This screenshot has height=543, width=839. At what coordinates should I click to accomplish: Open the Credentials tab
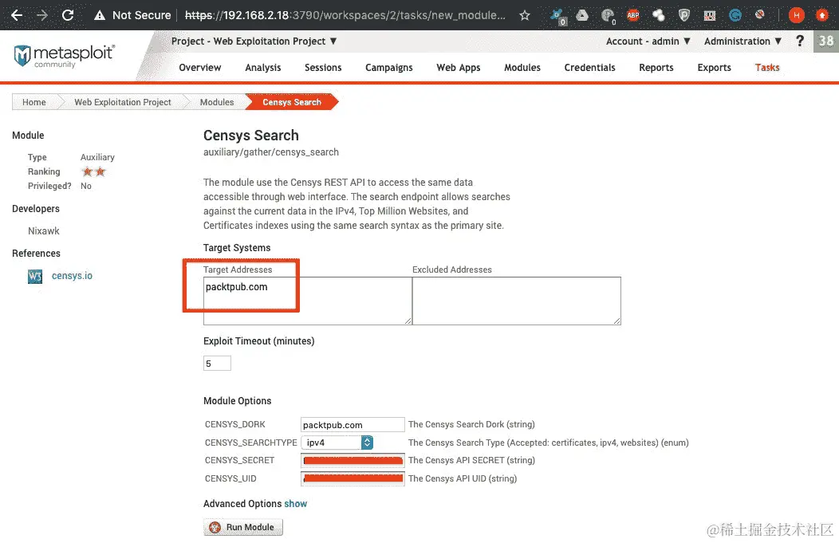click(x=589, y=68)
